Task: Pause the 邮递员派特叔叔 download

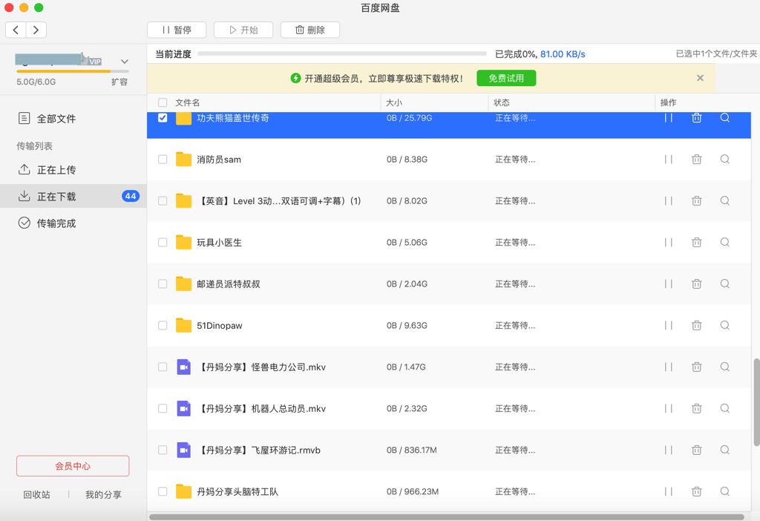Action: (669, 284)
